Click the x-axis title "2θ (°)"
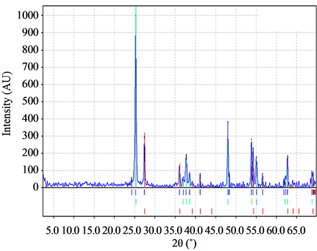The image size is (317, 251). (184, 244)
